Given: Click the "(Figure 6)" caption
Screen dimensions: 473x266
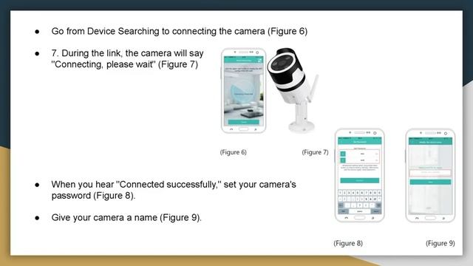Looking at the screenshot, I should pos(234,152).
